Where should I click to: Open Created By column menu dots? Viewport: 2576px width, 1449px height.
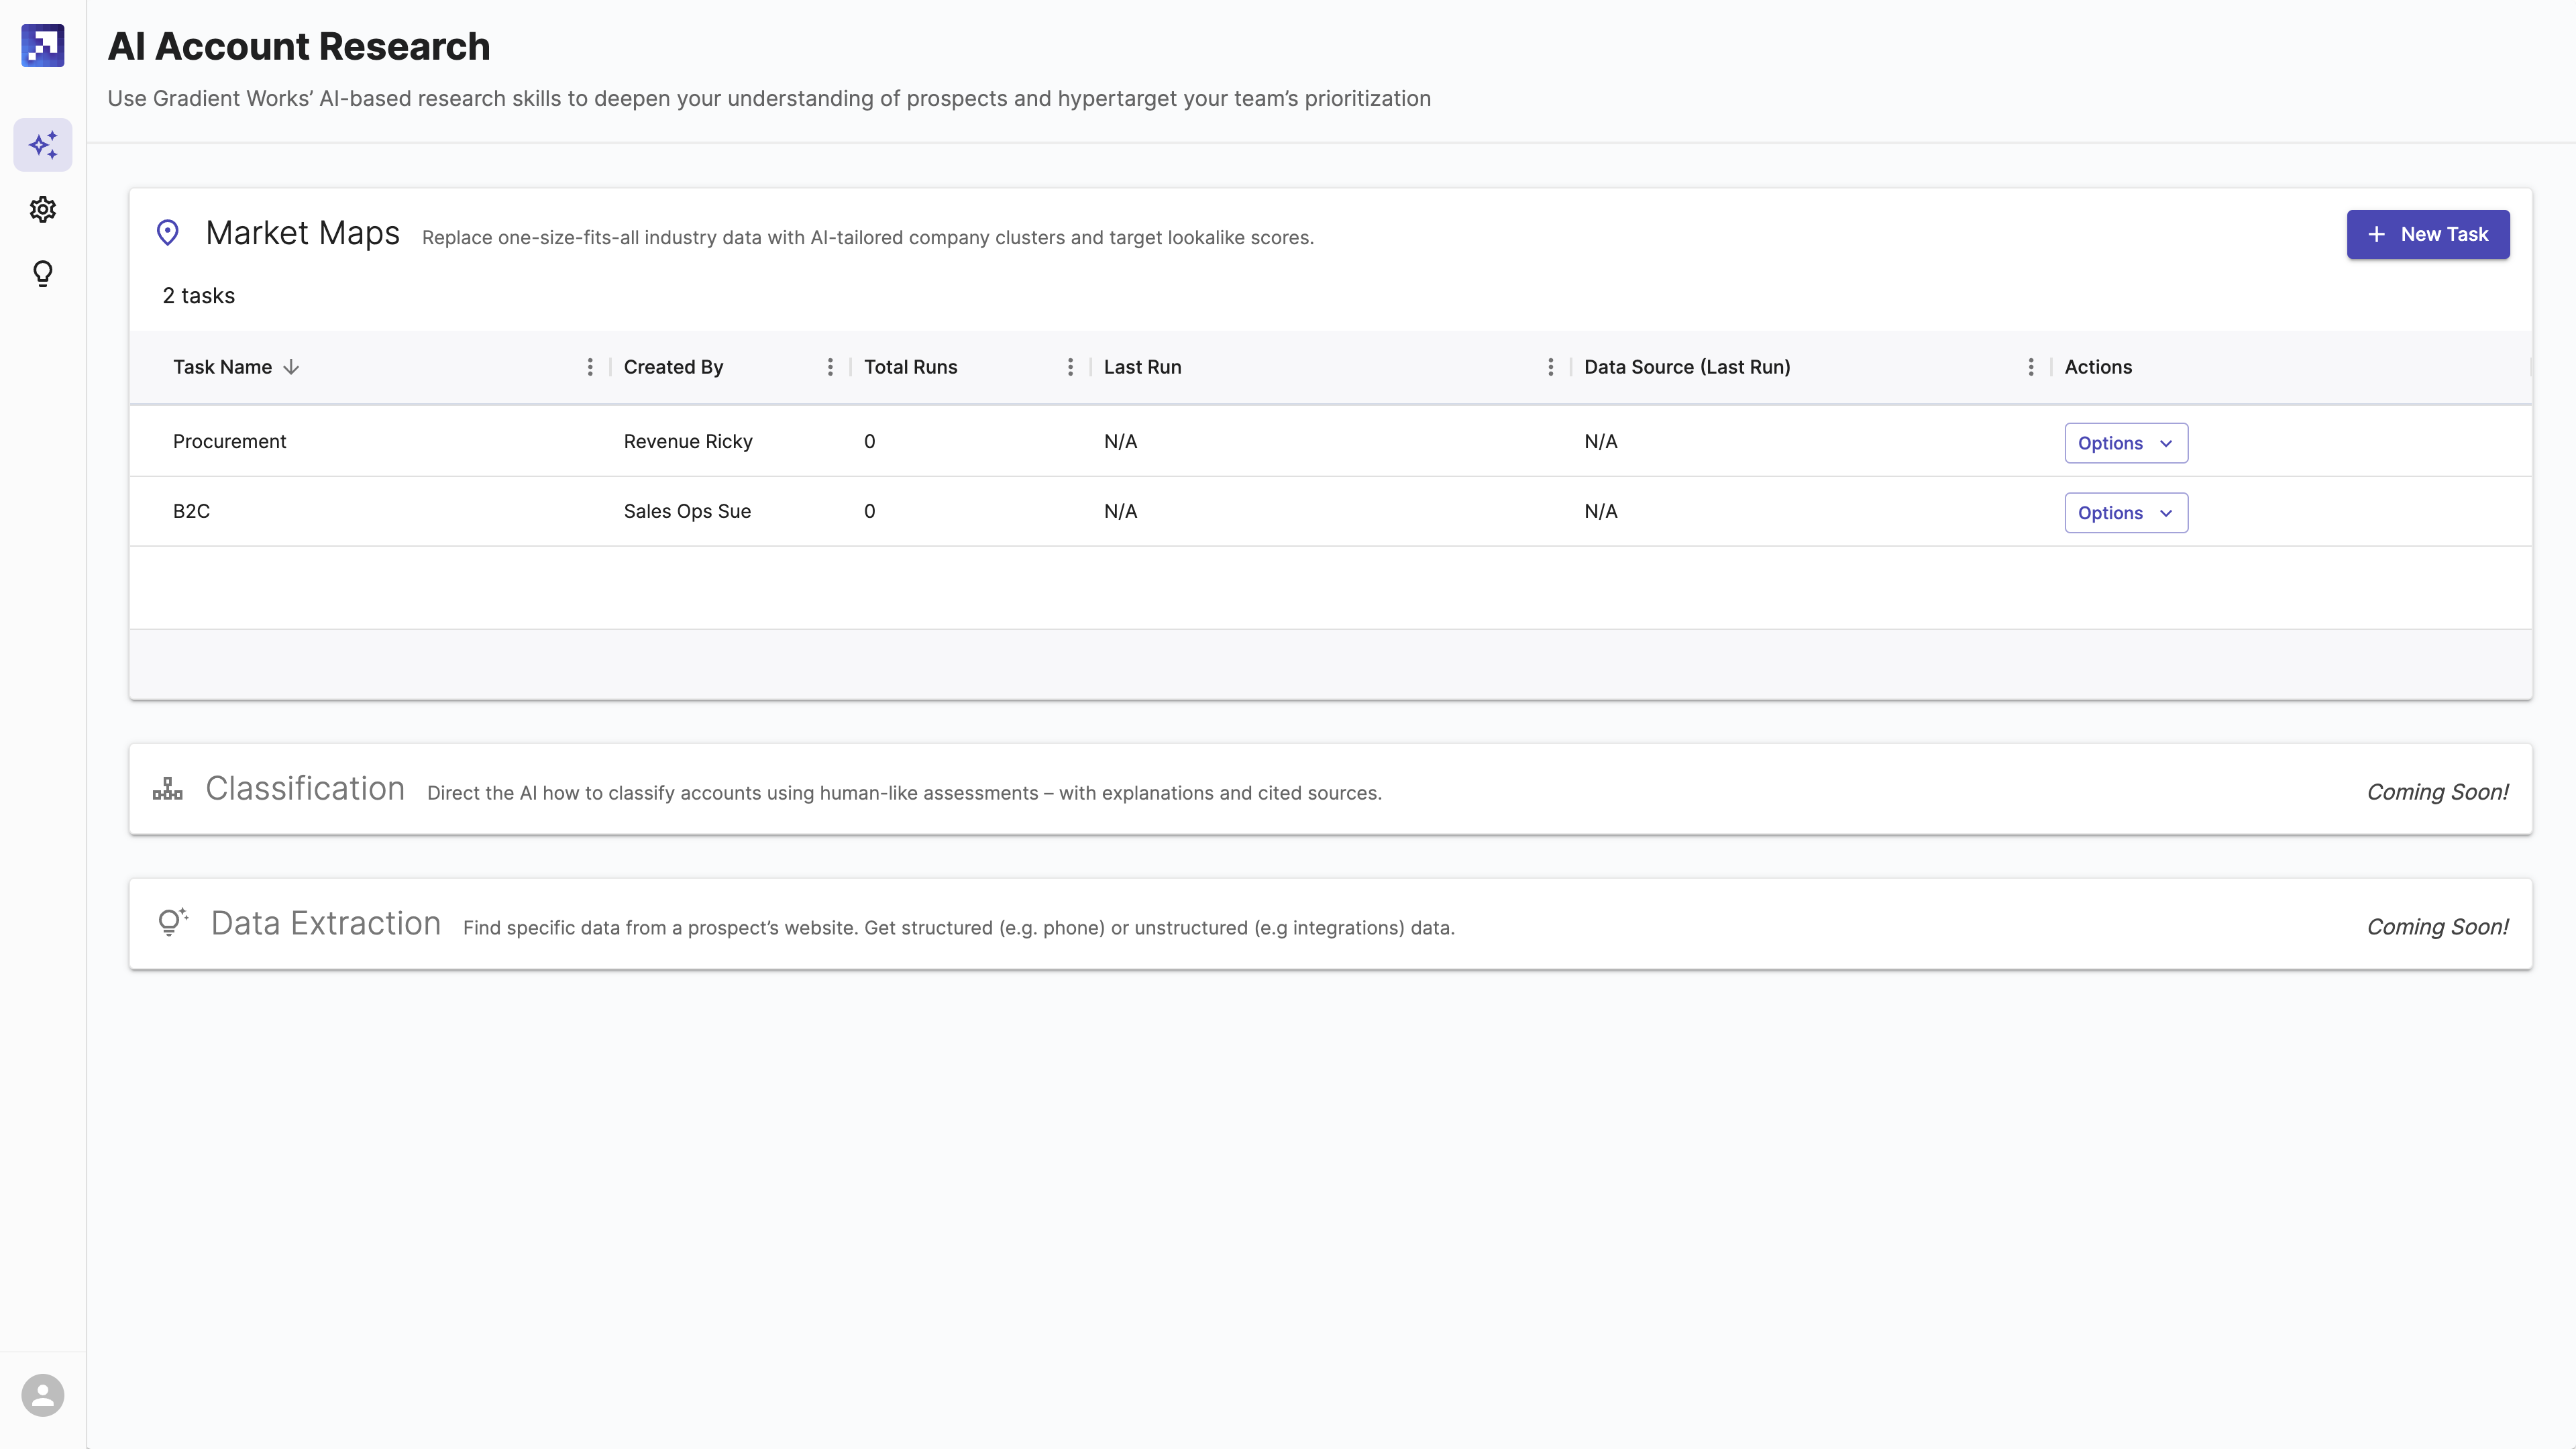click(x=830, y=367)
